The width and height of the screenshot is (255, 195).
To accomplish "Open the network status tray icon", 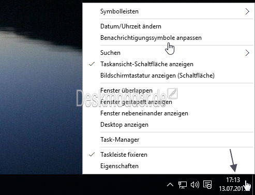I will click(x=183, y=185).
